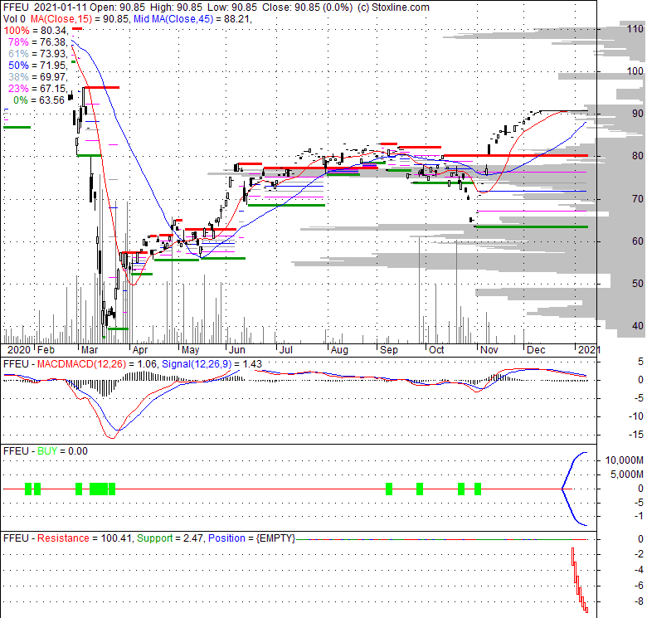Click the 5,000M axis label in BUY panel

[x=627, y=474]
